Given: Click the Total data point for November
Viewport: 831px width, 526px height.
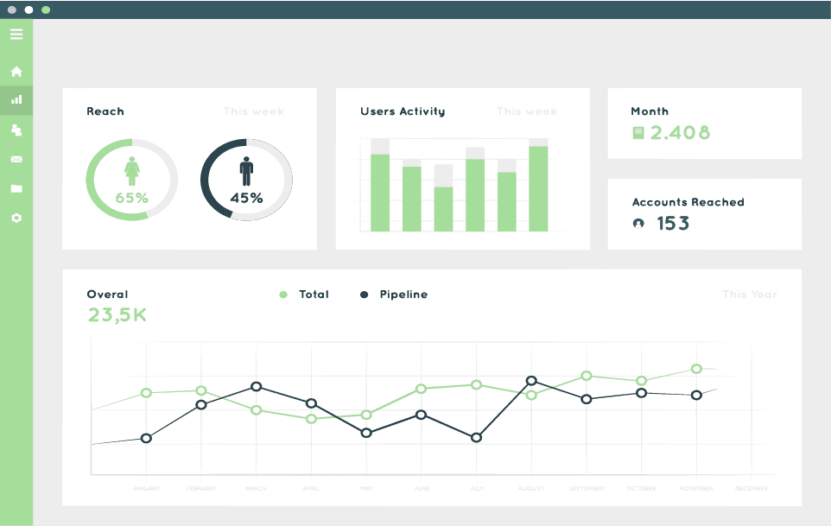Looking at the screenshot, I should coord(696,369).
